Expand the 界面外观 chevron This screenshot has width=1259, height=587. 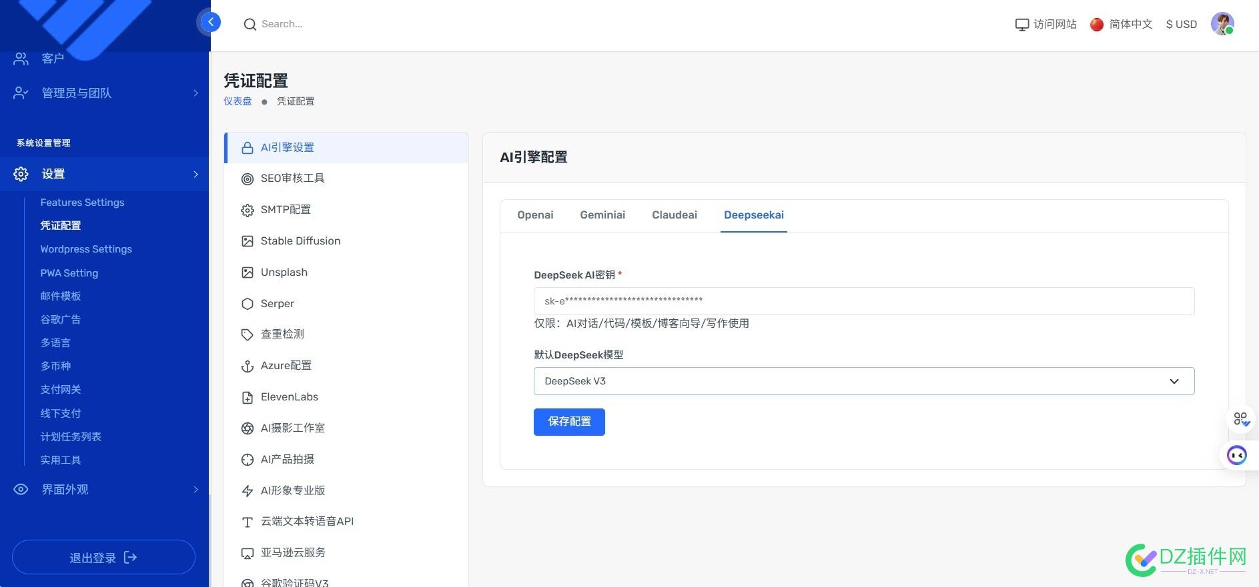pos(195,489)
